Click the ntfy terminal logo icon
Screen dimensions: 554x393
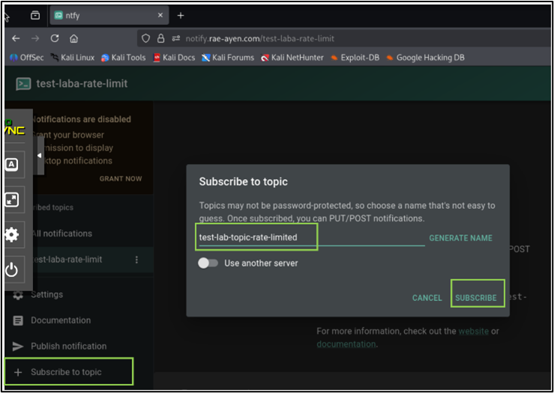(x=23, y=84)
